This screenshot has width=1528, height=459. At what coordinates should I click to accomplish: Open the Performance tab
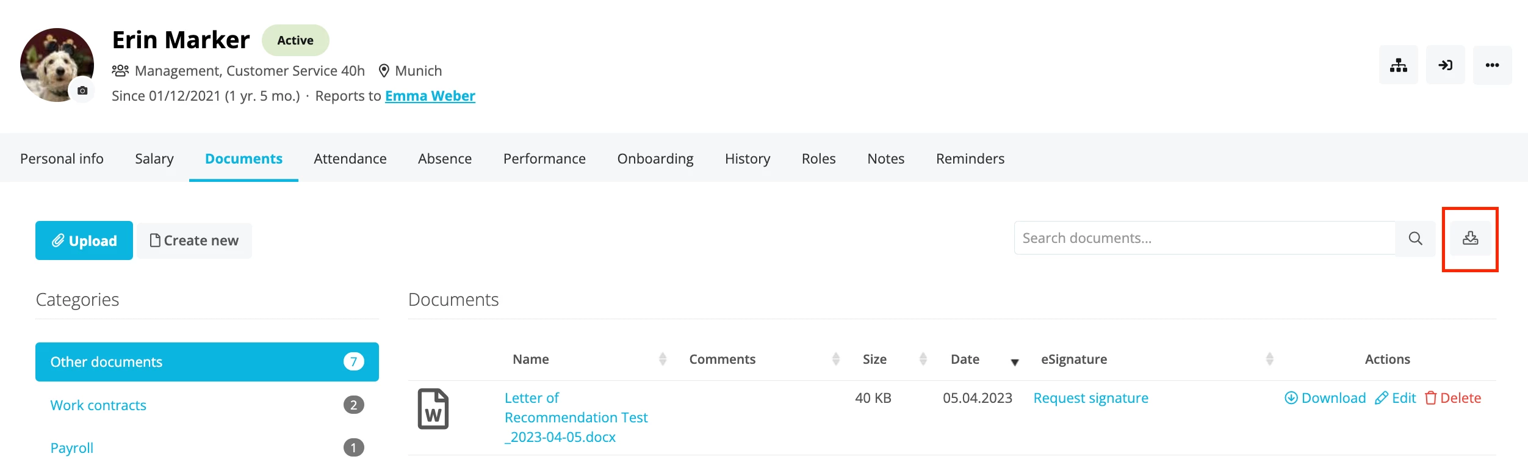[544, 159]
